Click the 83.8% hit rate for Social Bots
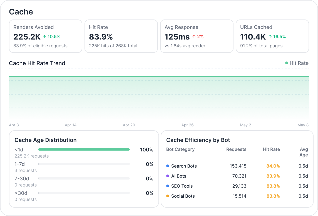Screen dimensions: 318x216 click(273, 196)
